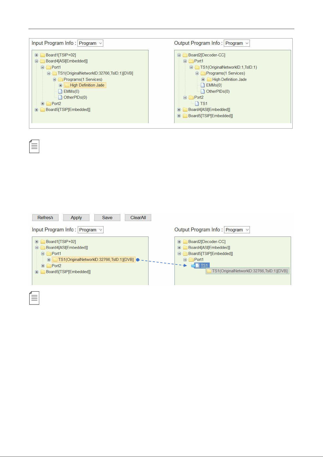Click High Definition Jade folder icon in output tree
Viewport: 323px width, 457px height.
pyautogui.click(x=209, y=79)
